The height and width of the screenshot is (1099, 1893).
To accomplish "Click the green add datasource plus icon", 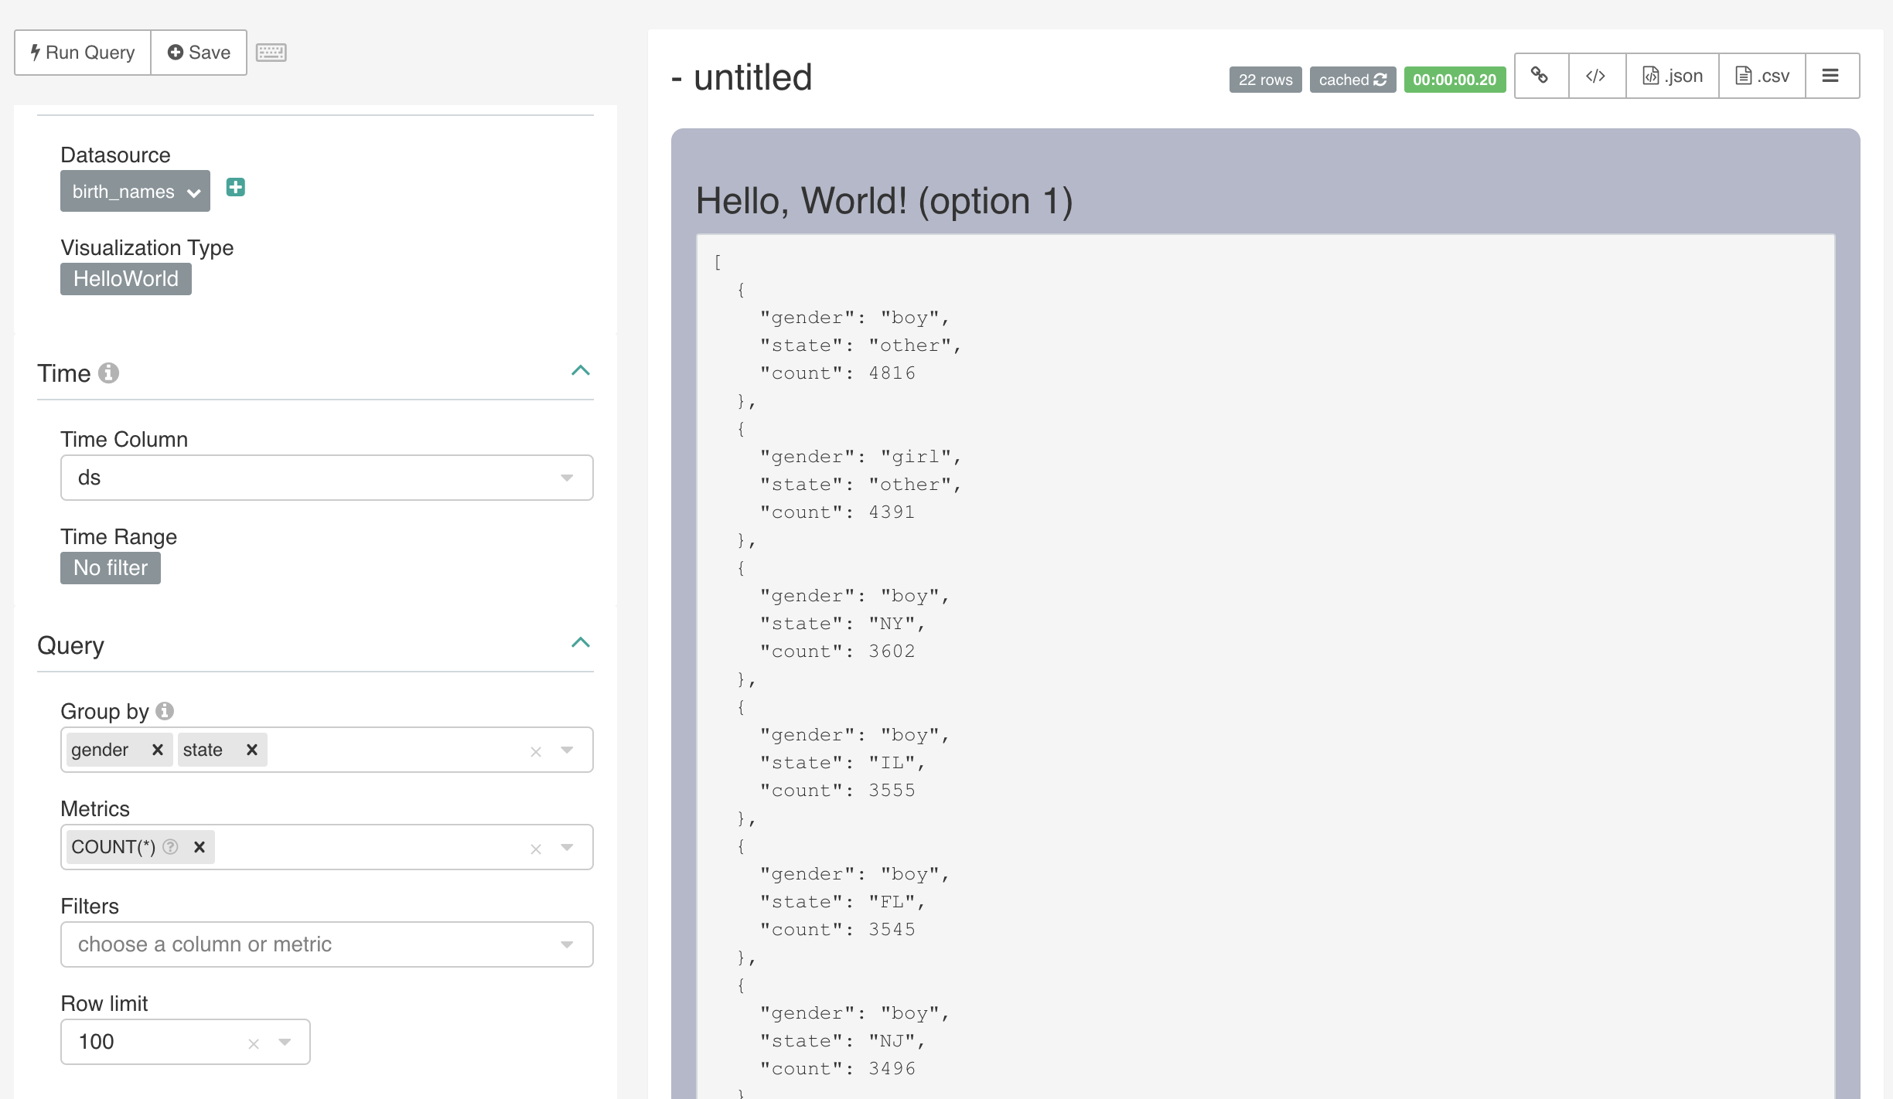I will 236,187.
